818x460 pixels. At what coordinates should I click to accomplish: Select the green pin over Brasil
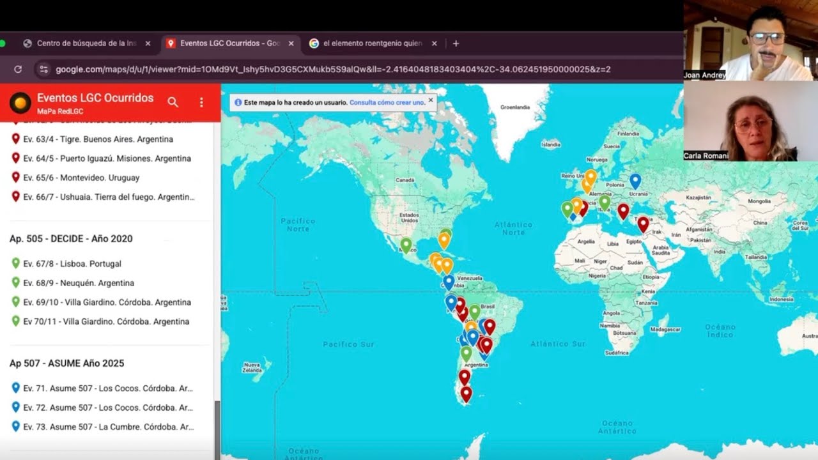474,312
